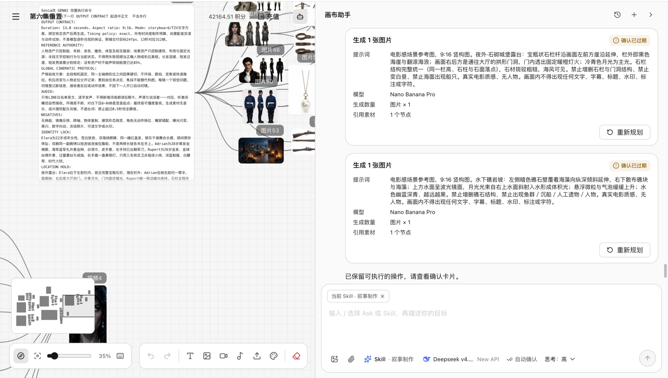The height and width of the screenshot is (378, 668).
Task: Add an image node
Action: pos(207,356)
